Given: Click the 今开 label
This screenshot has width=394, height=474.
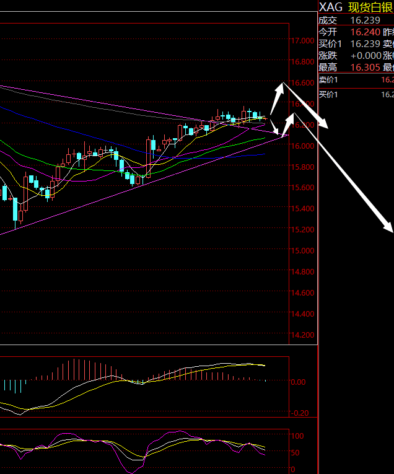Looking at the screenshot, I should 328,32.
